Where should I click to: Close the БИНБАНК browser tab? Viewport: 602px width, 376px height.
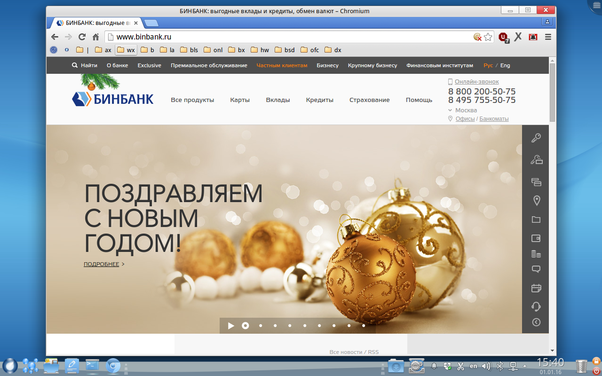[x=136, y=23]
